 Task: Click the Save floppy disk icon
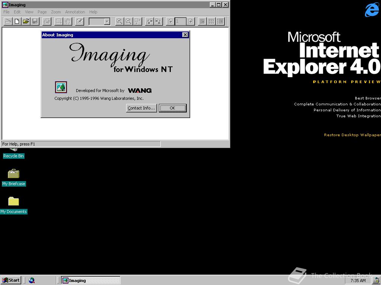point(35,21)
